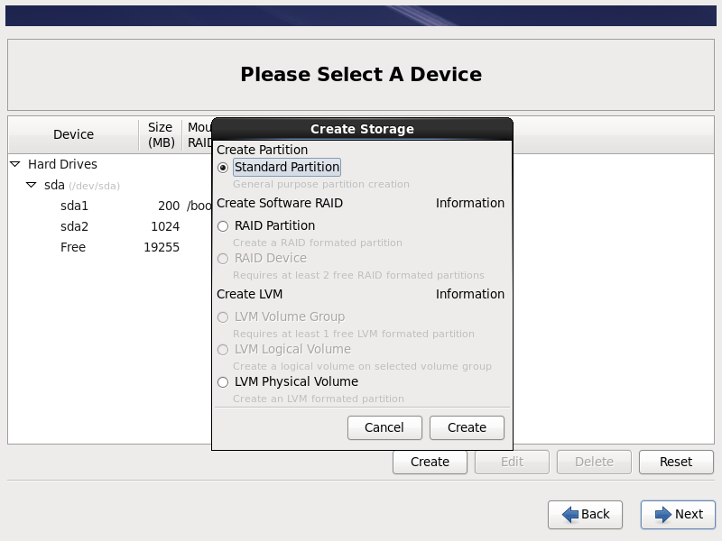Image resolution: width=722 pixels, height=541 pixels.
Task: Collapse the Hard Drives tree node
Action: (x=15, y=164)
